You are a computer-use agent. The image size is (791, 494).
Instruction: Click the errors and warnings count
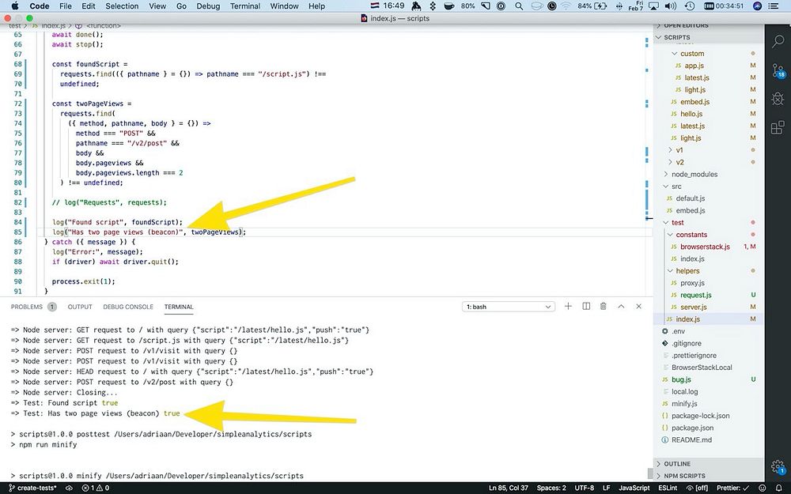(x=96, y=488)
